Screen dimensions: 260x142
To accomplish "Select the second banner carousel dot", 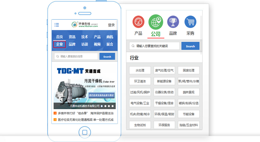I will point(106,106).
